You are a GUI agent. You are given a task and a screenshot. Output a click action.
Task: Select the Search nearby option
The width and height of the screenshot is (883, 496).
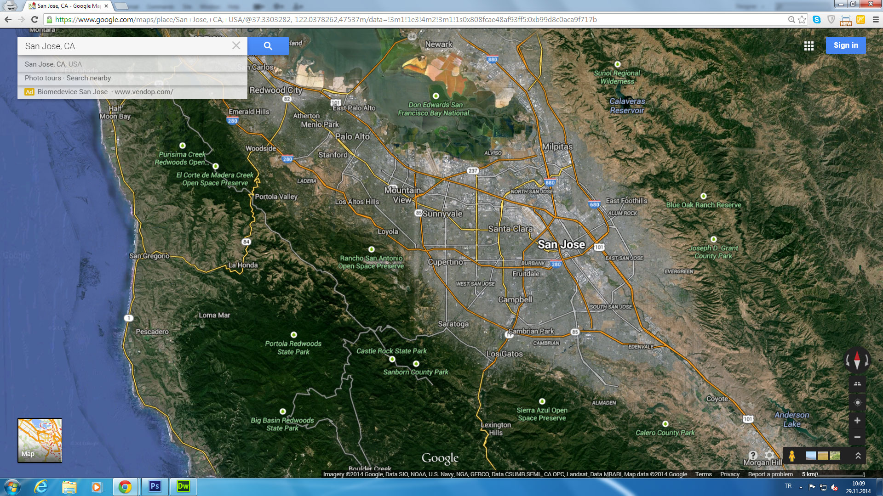(x=88, y=78)
